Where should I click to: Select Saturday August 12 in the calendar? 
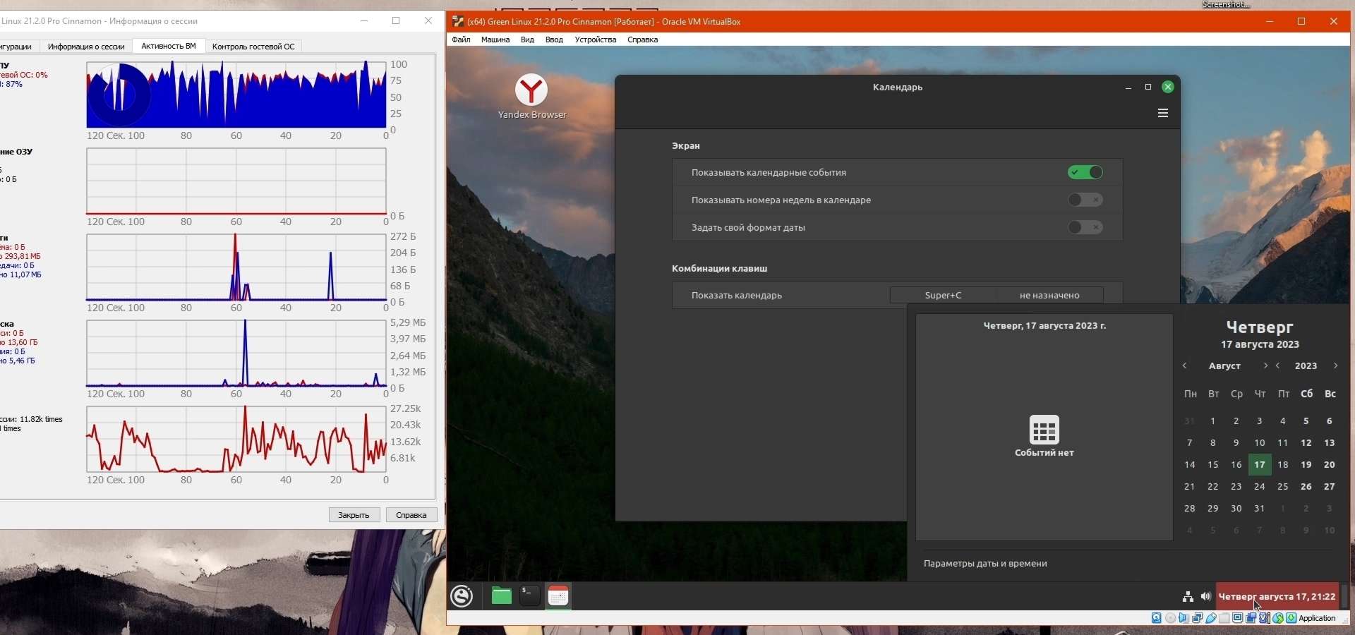coord(1306,442)
